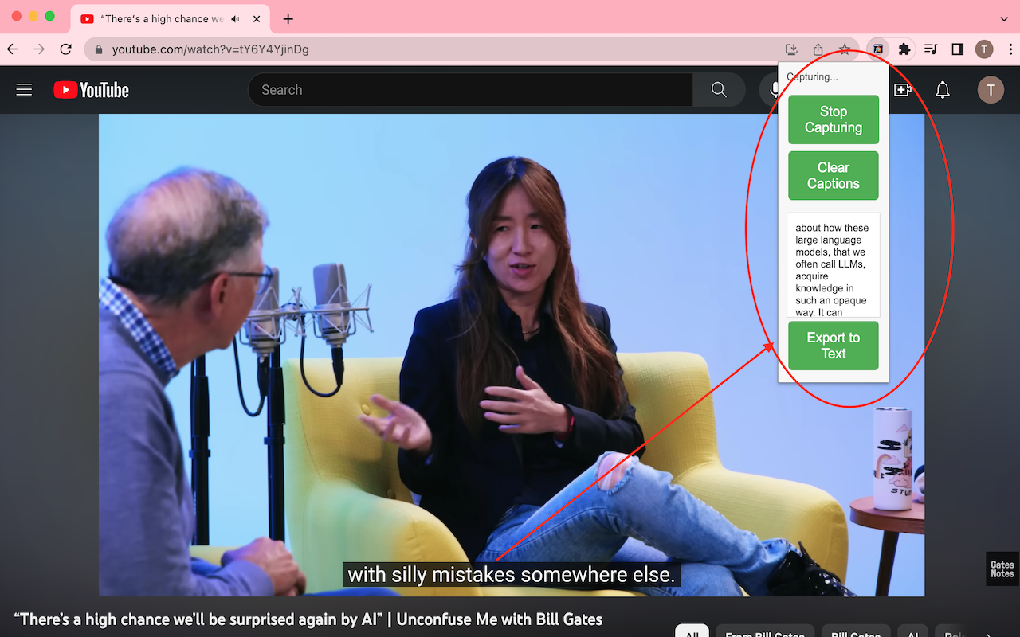
Task: Select the AI filter chip
Action: 912,631
